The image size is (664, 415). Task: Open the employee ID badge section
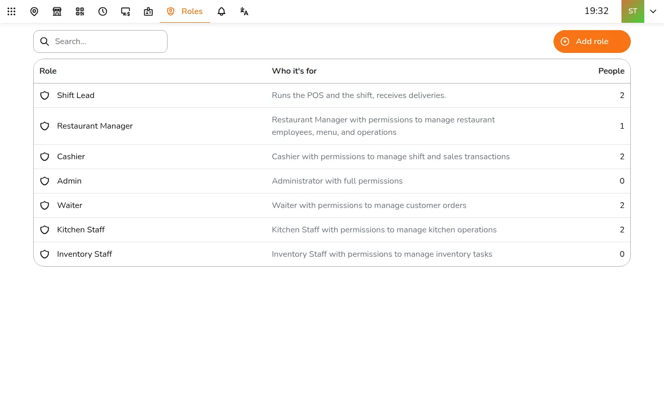(x=148, y=11)
